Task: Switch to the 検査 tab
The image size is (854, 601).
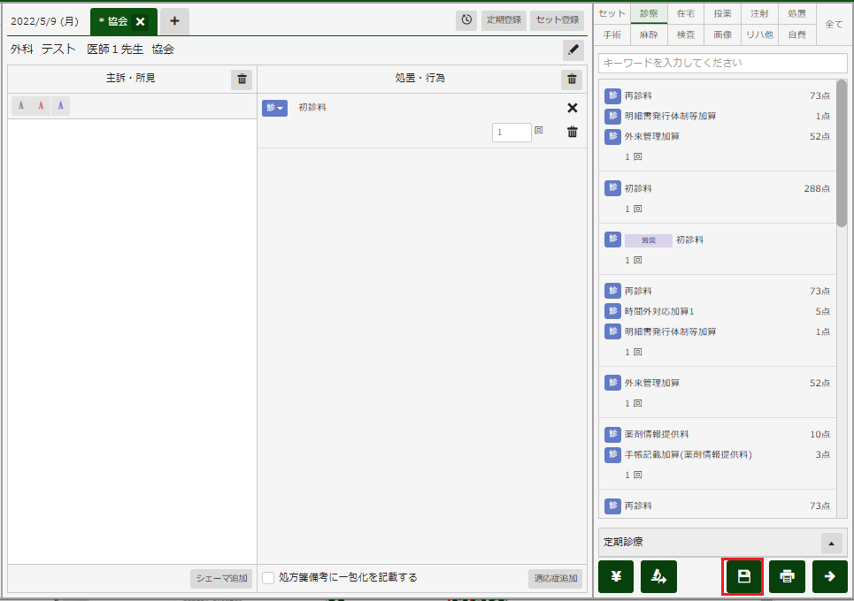Action: (x=686, y=34)
